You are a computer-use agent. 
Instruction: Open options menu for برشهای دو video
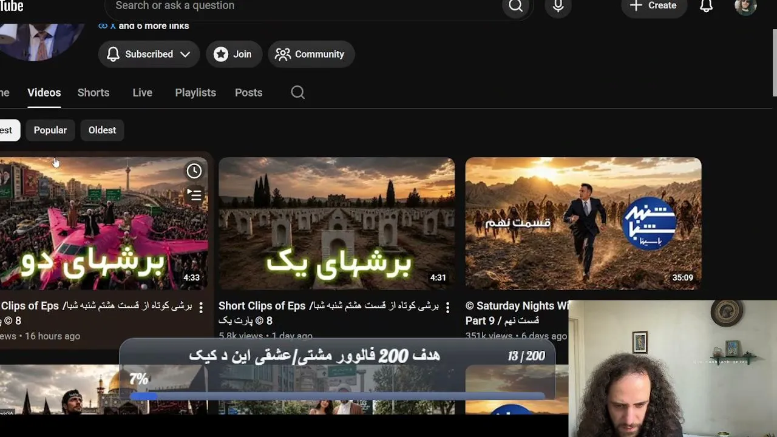click(201, 308)
